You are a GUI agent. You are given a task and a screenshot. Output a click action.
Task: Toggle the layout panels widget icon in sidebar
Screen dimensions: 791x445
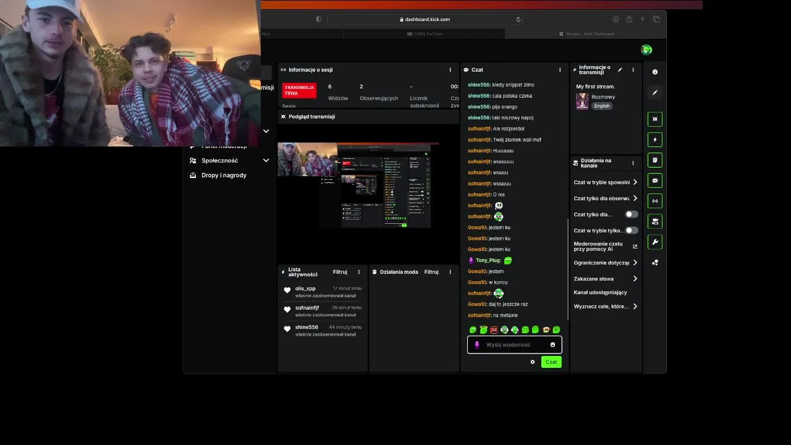click(655, 221)
